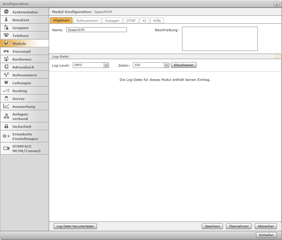Click Log-Datei herunterladen button
Viewport: 282px width, 240px height.
(x=75, y=226)
